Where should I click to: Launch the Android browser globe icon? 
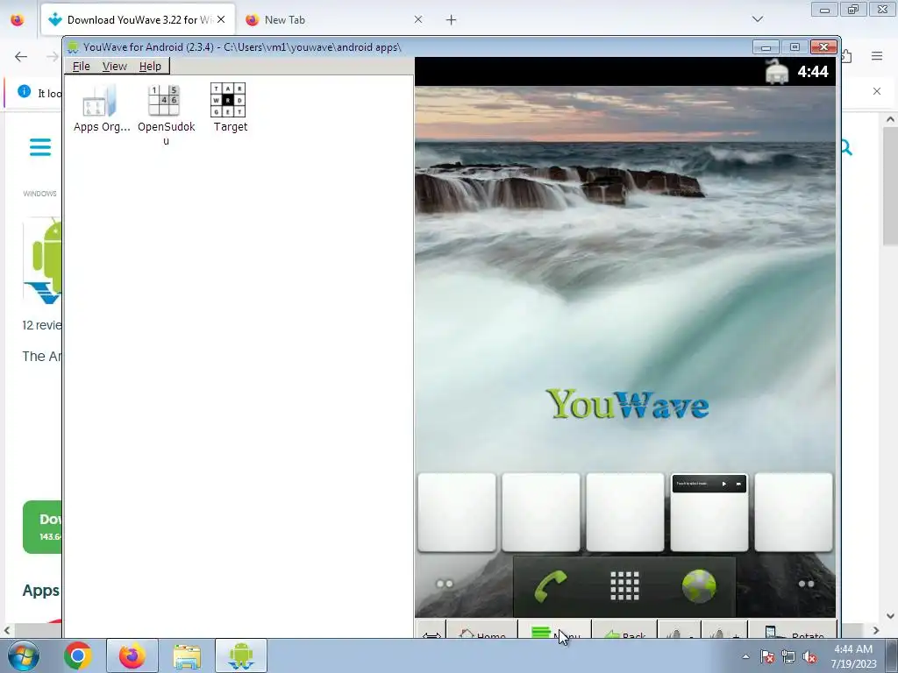[x=699, y=586]
